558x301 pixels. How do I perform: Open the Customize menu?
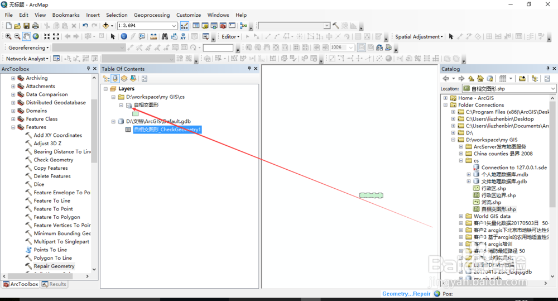coord(189,15)
